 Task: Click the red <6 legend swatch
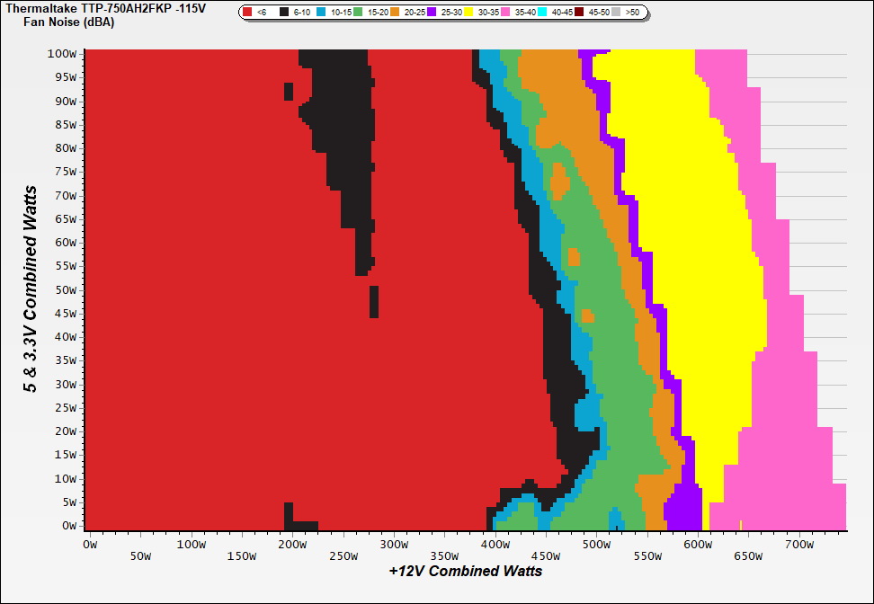(x=248, y=13)
